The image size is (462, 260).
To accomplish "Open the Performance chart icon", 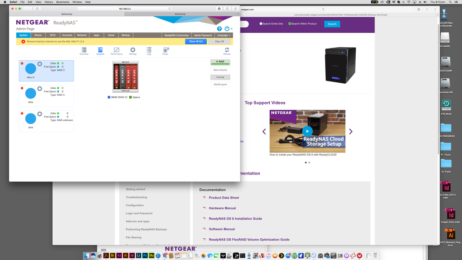I will coord(117,50).
